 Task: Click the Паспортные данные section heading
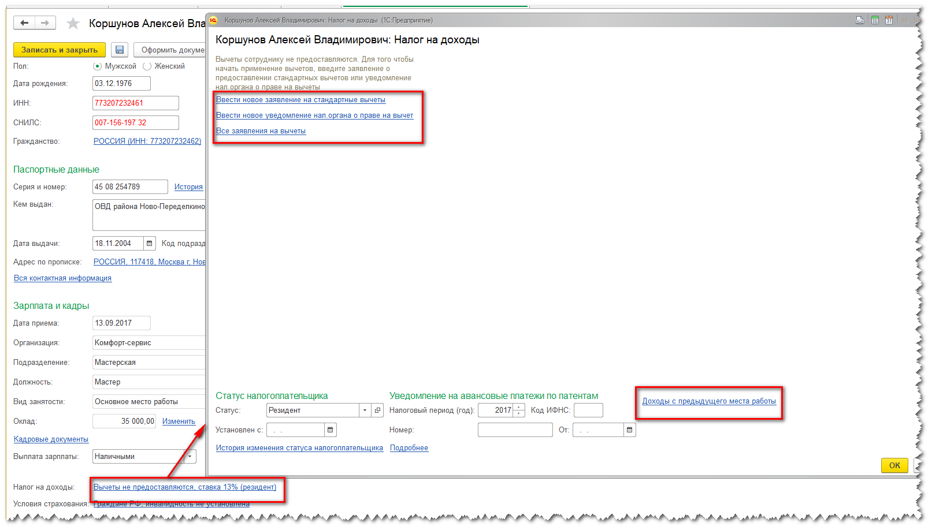tap(56, 170)
